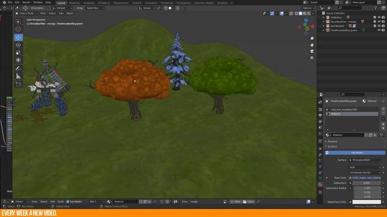This screenshot has width=387, height=217.
Task: Activate the Transform tool
Action: [x=18, y=60]
